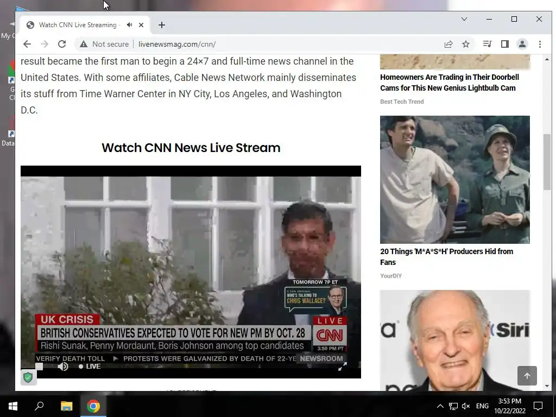Open Best Tech Trend source link
The width and height of the screenshot is (556, 417).
402,102
